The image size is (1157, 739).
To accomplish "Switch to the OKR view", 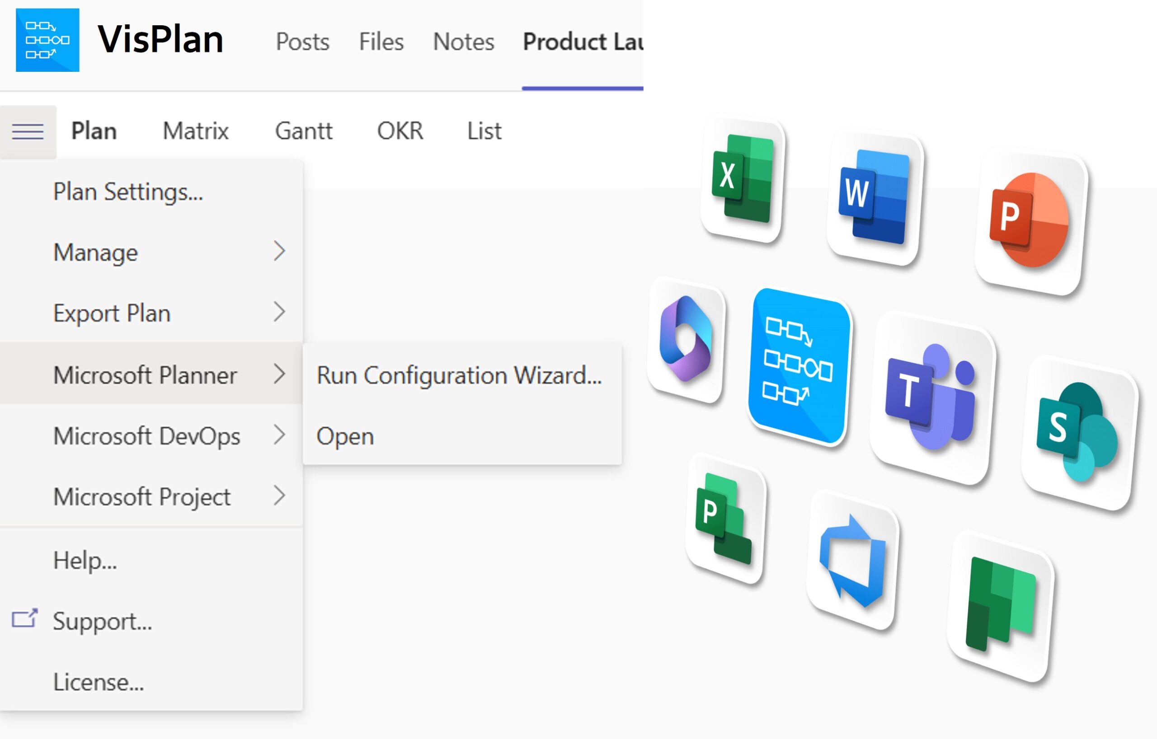I will [x=400, y=131].
